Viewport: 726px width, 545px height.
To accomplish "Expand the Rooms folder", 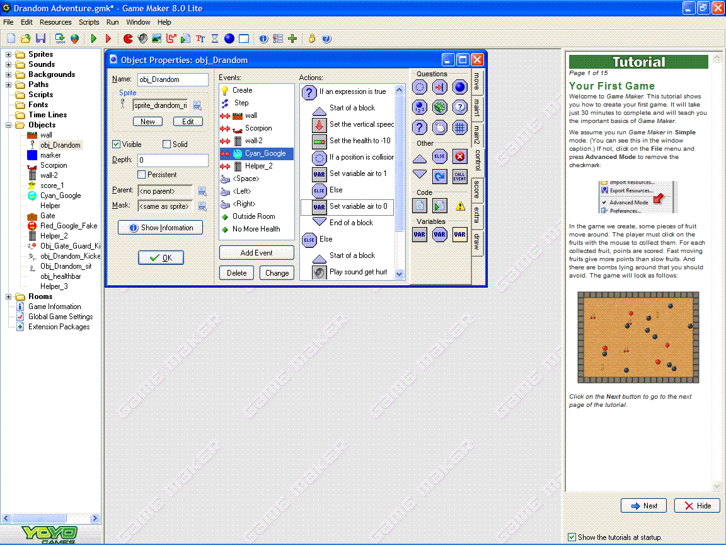I will point(8,296).
